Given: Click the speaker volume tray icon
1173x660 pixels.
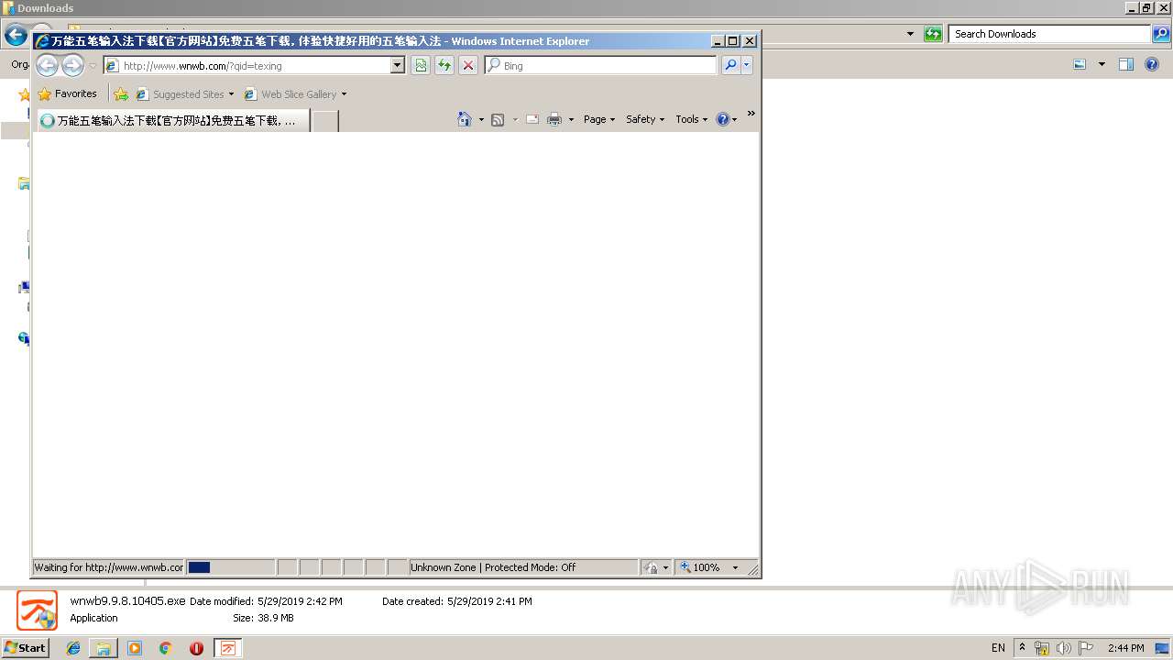Looking at the screenshot, I should tap(1064, 648).
